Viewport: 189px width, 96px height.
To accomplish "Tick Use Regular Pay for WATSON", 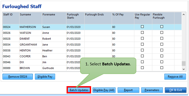I will point(142,32).
